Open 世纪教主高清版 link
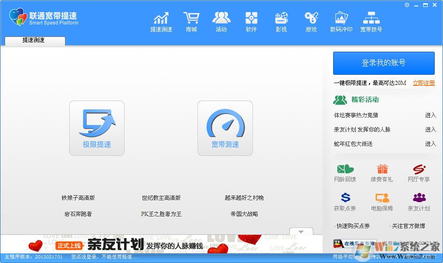The image size is (443, 263). pyautogui.click(x=162, y=198)
